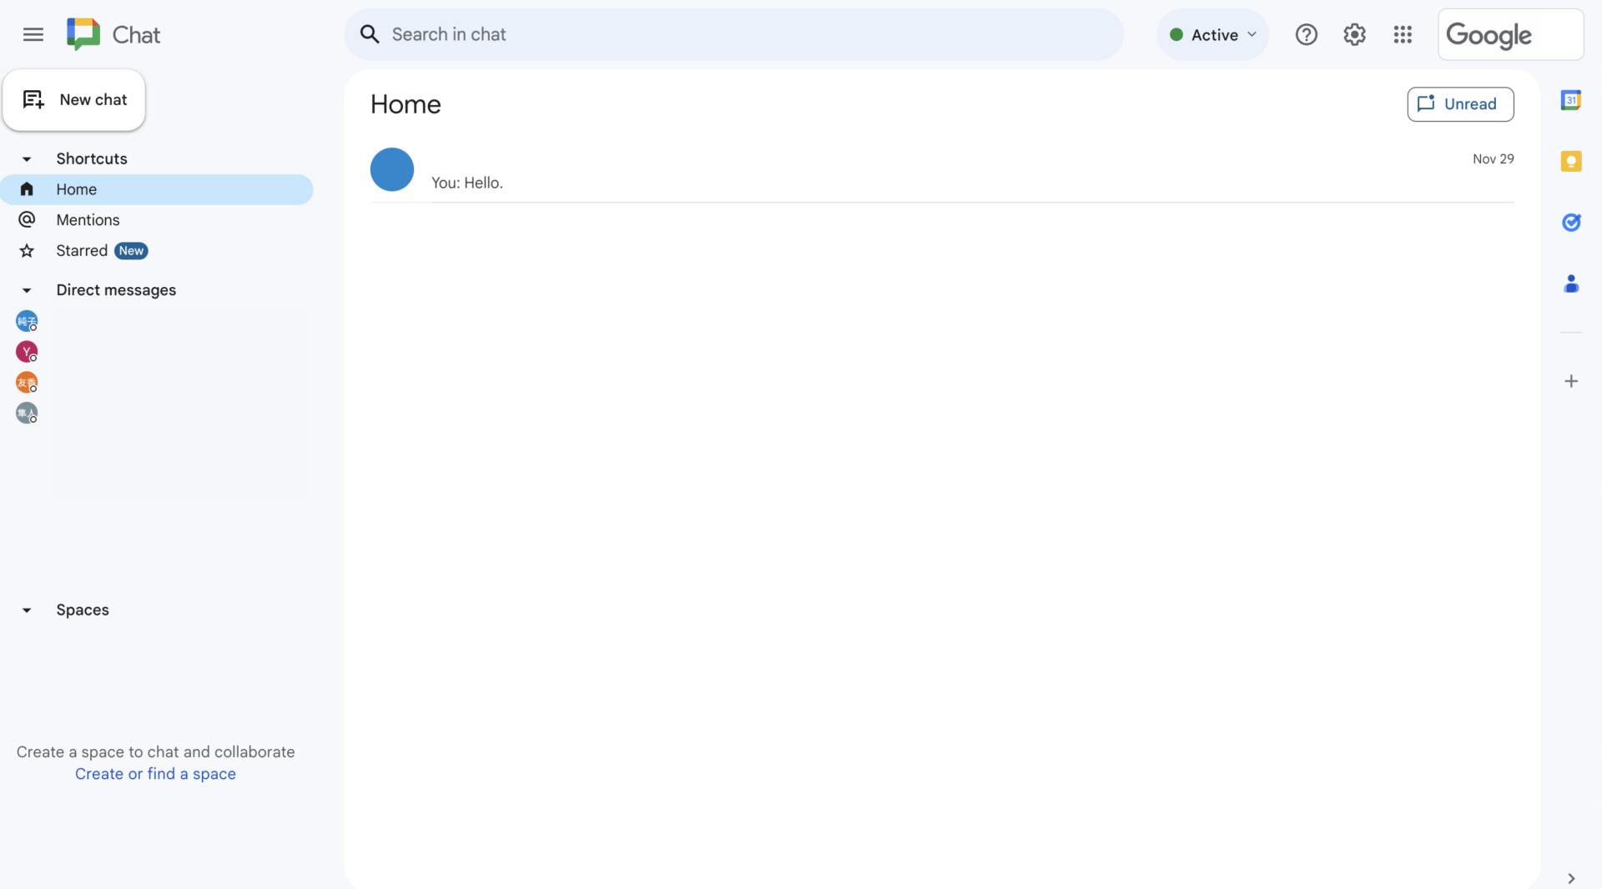Open the Google apps launcher grid
The image size is (1602, 889).
pos(1403,34)
